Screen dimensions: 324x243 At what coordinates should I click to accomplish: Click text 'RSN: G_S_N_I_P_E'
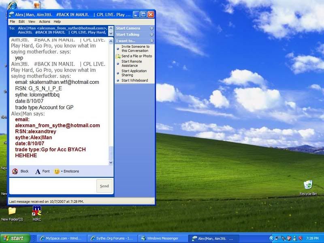(x=38, y=89)
